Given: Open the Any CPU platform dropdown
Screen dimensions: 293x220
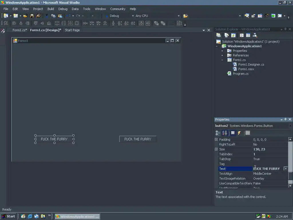Looking at the screenshot, I should [x=179, y=16].
